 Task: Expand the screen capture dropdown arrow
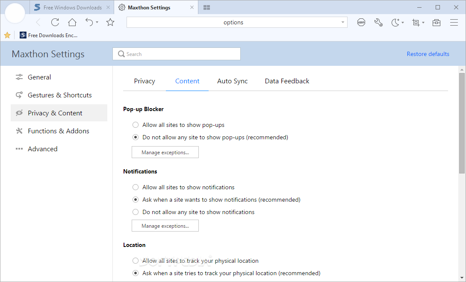pyautogui.click(x=423, y=22)
